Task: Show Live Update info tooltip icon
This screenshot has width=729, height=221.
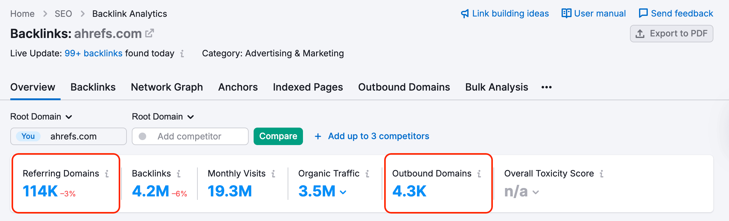Action: pos(182,54)
